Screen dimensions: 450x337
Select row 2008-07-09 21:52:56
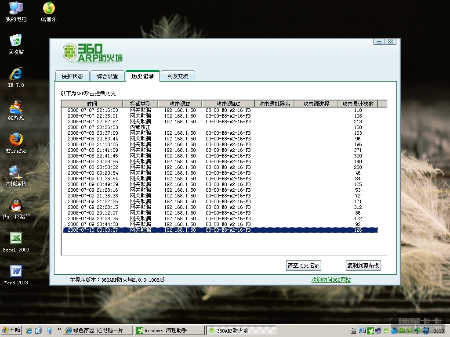point(221,201)
